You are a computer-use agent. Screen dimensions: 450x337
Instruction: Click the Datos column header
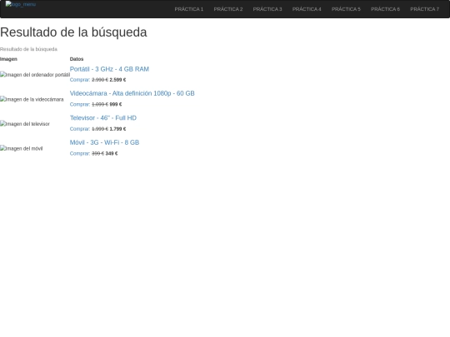[x=77, y=59]
